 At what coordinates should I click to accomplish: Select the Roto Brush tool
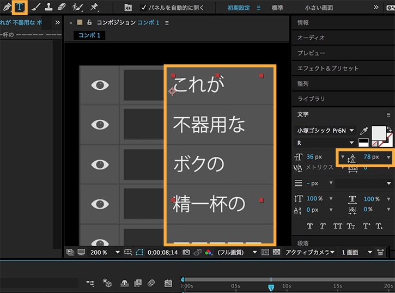click(77, 7)
